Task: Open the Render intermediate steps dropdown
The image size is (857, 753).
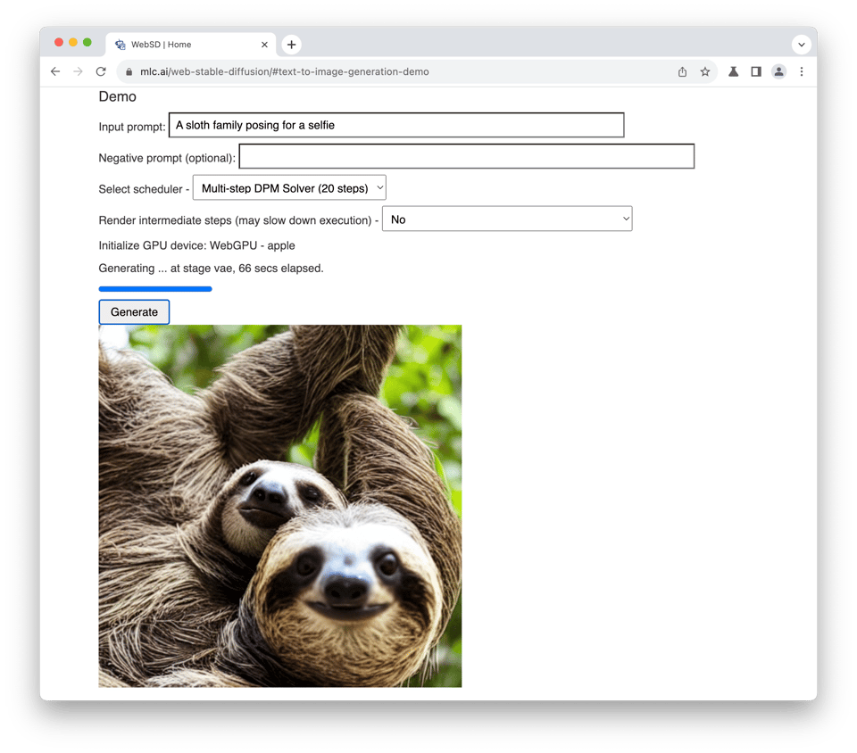Action: [x=506, y=219]
